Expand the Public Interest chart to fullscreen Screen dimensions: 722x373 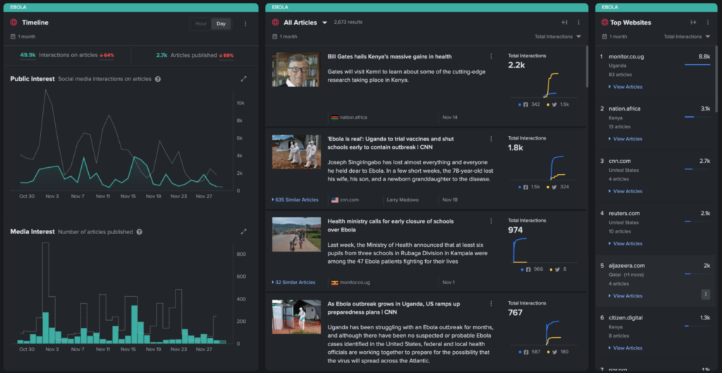(243, 79)
